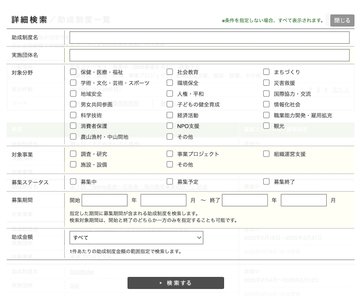The width and height of the screenshot is (361, 296).
Task: Click the 実施団体名 input box
Action: [x=209, y=55]
